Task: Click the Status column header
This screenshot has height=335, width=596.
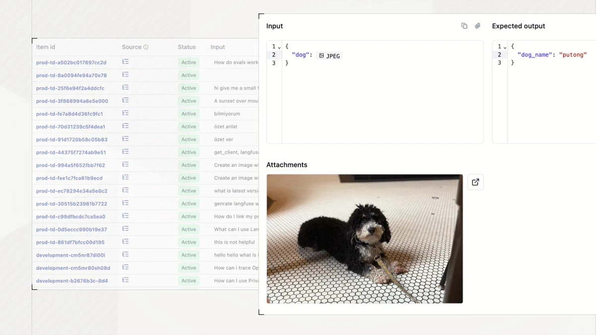Action: tap(187, 47)
